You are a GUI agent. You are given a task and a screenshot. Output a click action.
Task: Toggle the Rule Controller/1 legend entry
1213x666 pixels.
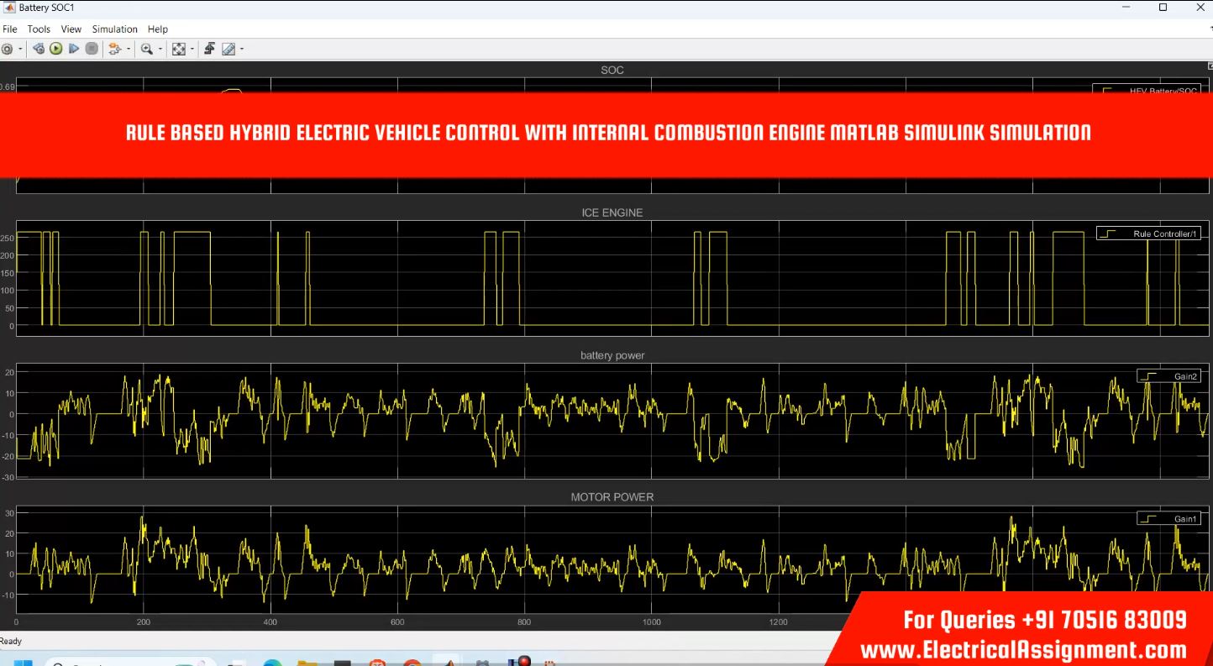tap(1148, 233)
